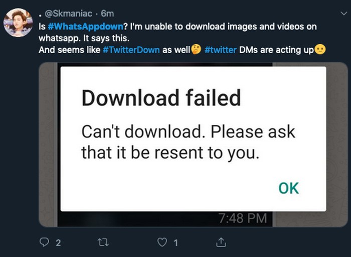Screen dimensions: 351x257
Task: Like the tweet with the heart icon
Action: pyautogui.click(x=161, y=243)
